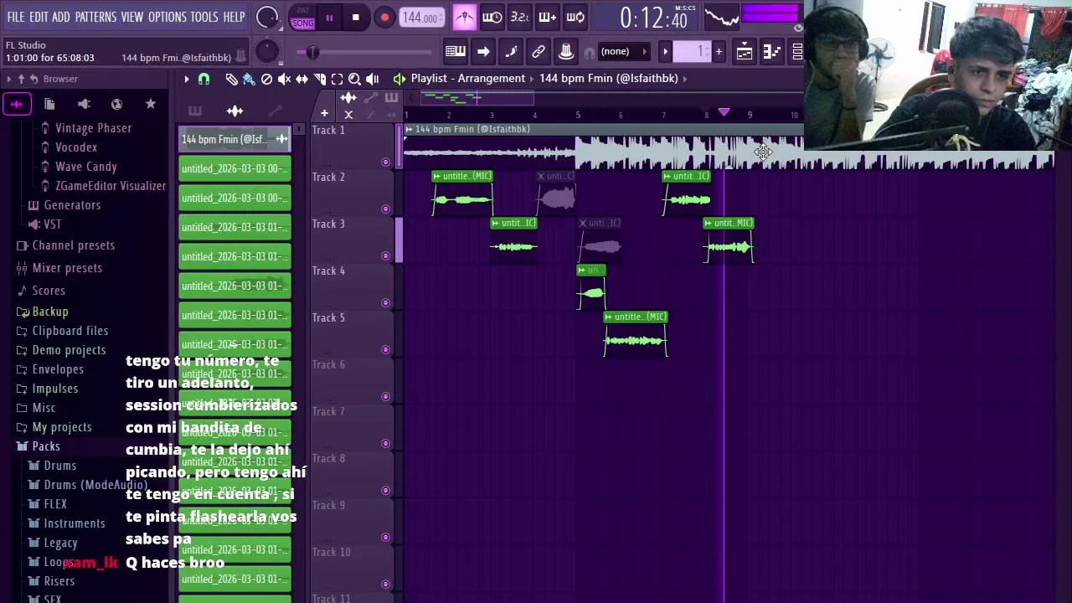Click the typing keyboard to piano icon
The height and width of the screenshot is (603, 1072).
point(455,52)
